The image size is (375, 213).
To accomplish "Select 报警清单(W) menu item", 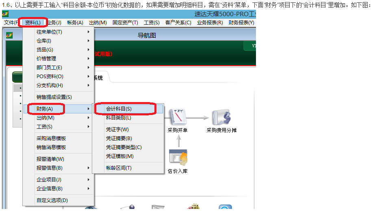I will tap(59, 159).
